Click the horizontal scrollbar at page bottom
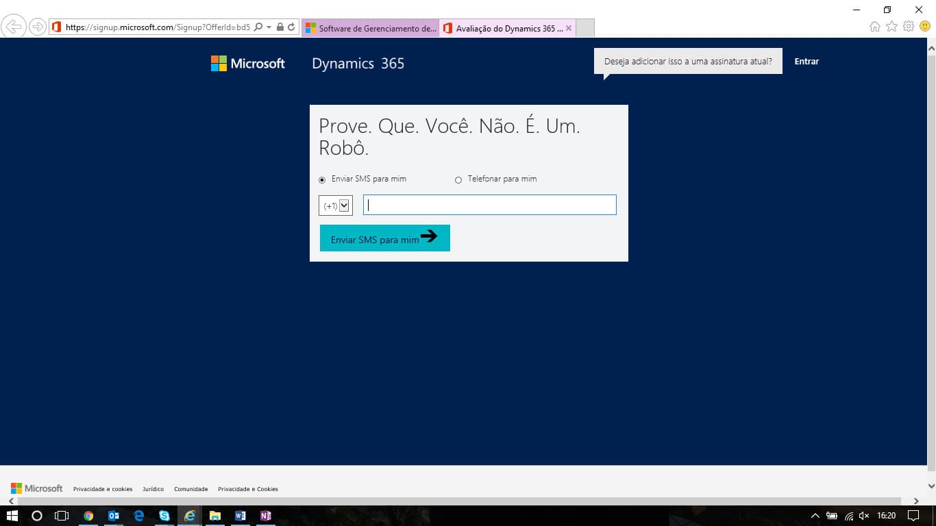936x526 pixels. point(459,501)
